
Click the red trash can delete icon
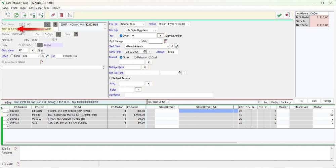(x=61, y=15)
